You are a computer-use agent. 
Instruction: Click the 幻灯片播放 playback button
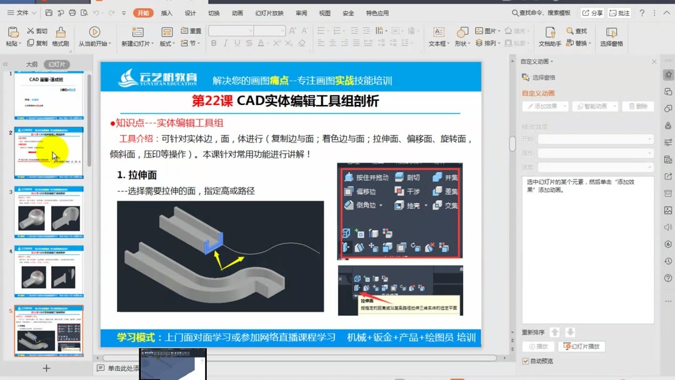click(581, 346)
